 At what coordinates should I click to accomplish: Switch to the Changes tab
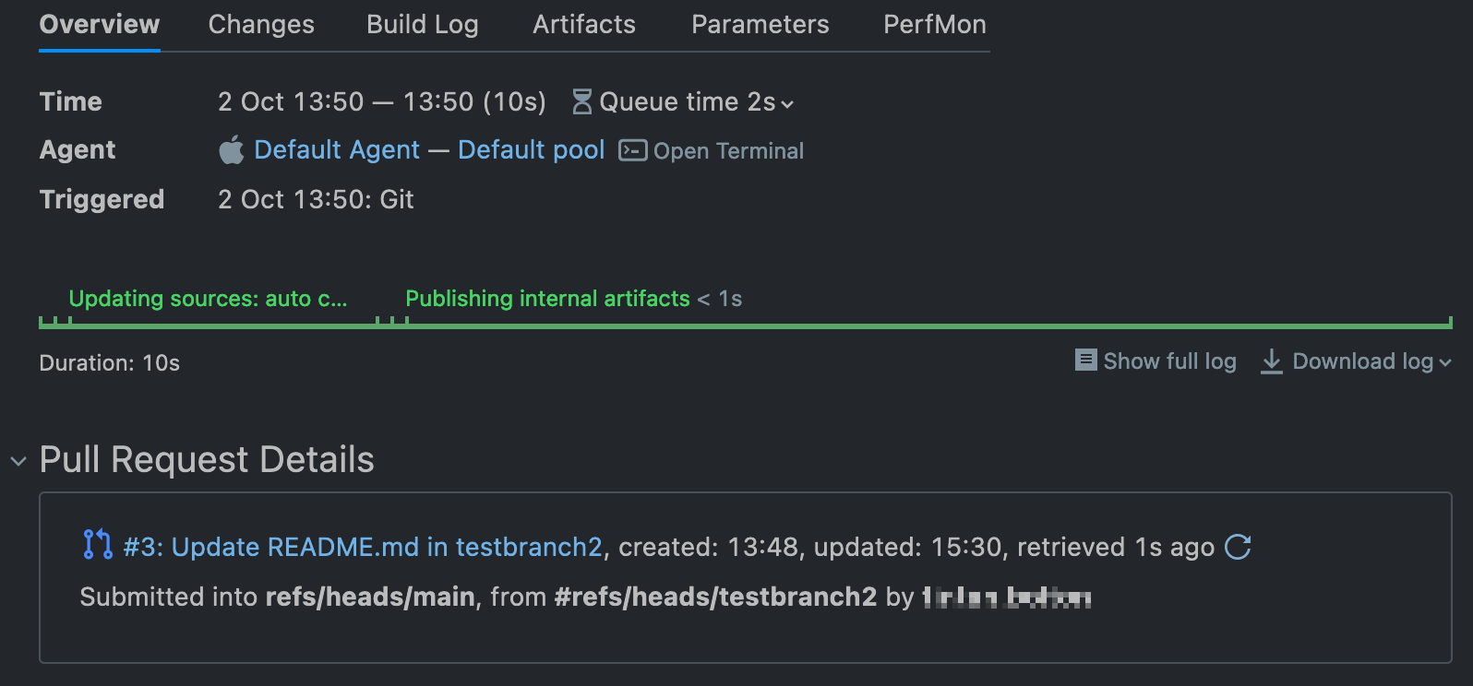(260, 24)
